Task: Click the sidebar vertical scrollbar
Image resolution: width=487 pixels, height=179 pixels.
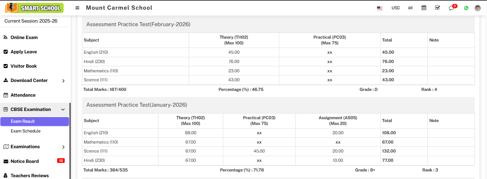Action: point(70,140)
